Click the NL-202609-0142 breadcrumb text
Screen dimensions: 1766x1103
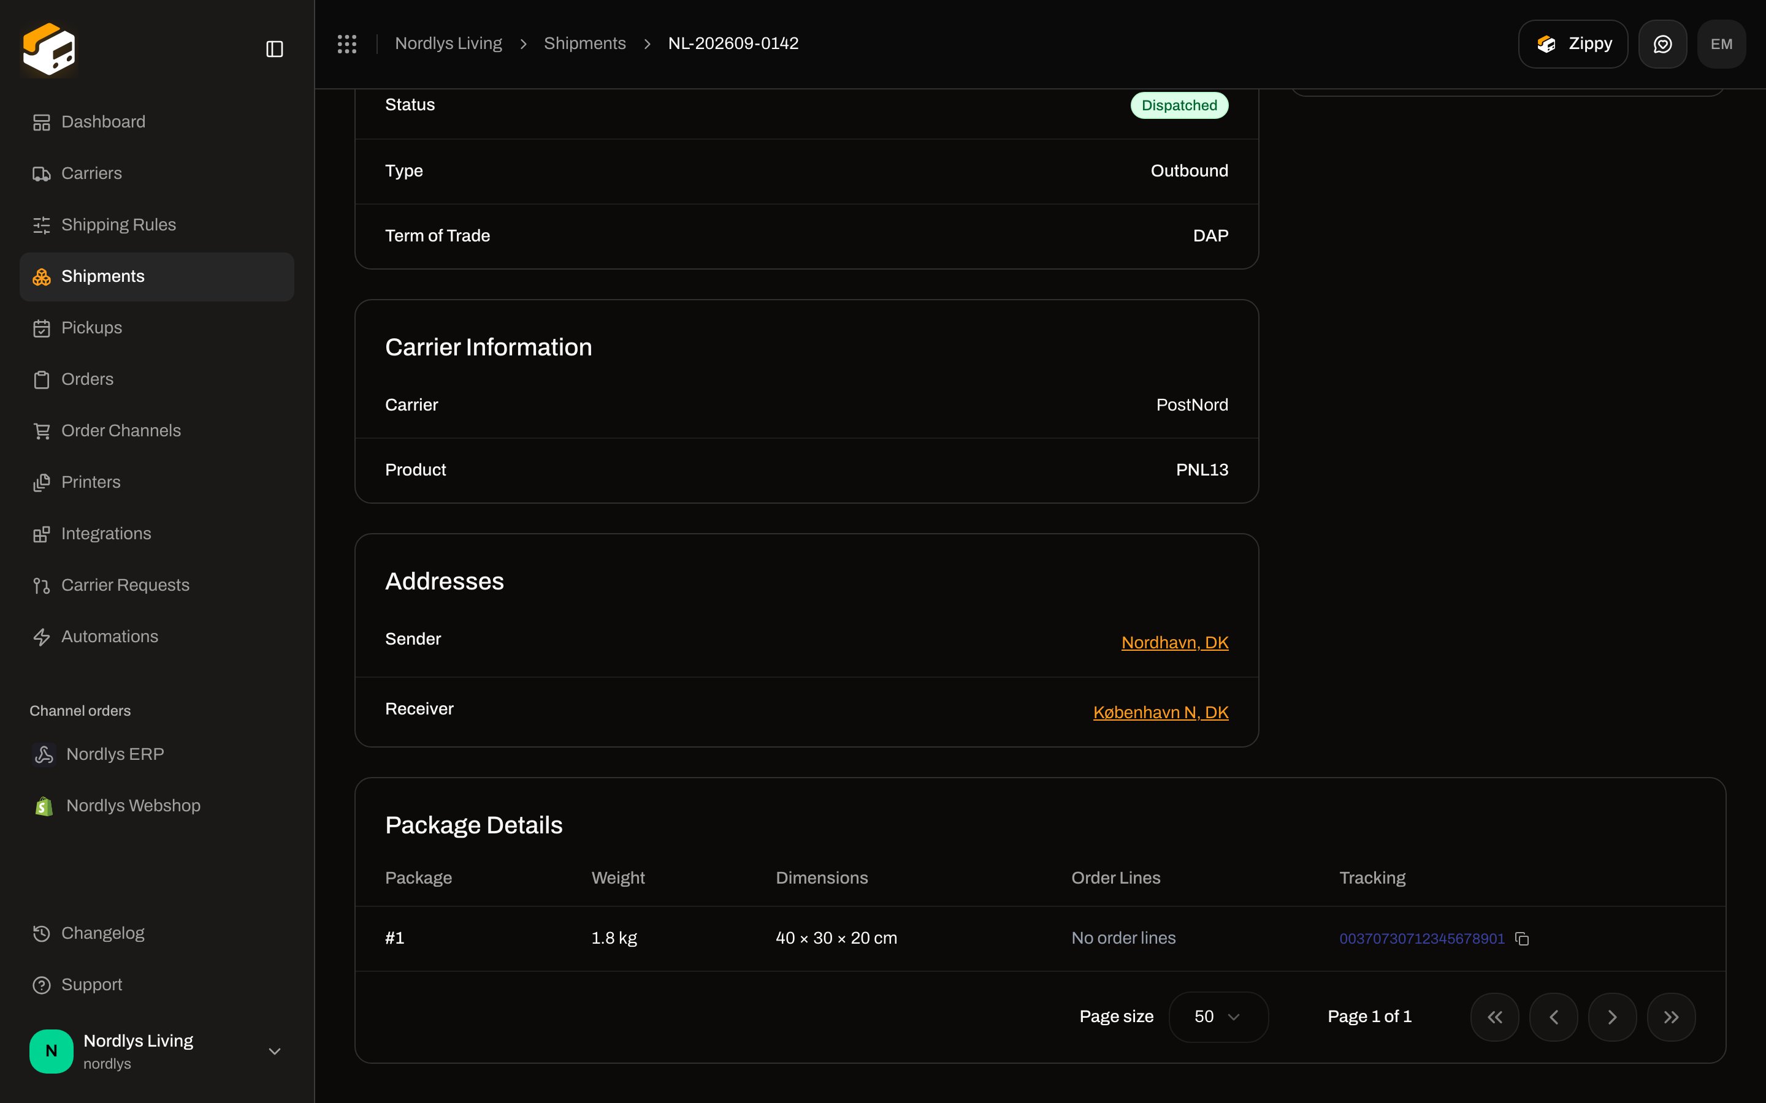click(x=733, y=44)
